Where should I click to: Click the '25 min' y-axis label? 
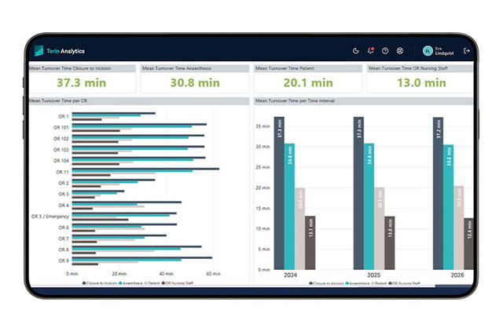click(x=263, y=167)
